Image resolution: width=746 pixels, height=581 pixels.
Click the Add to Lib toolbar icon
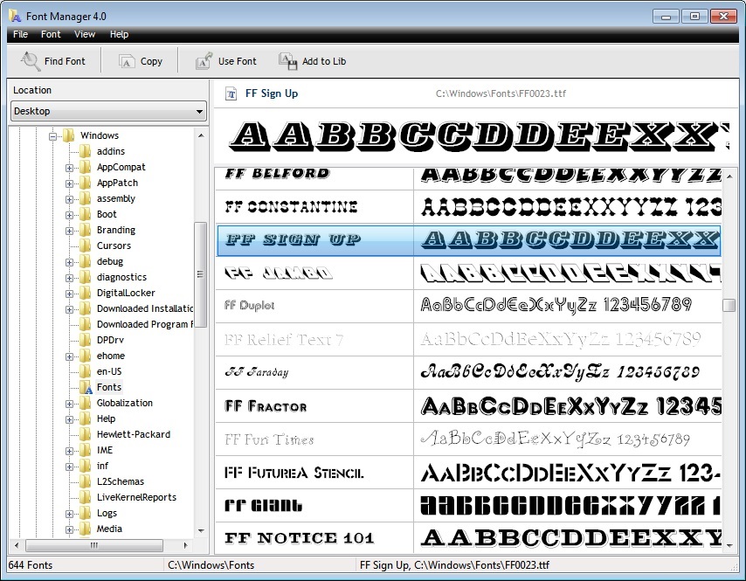288,61
